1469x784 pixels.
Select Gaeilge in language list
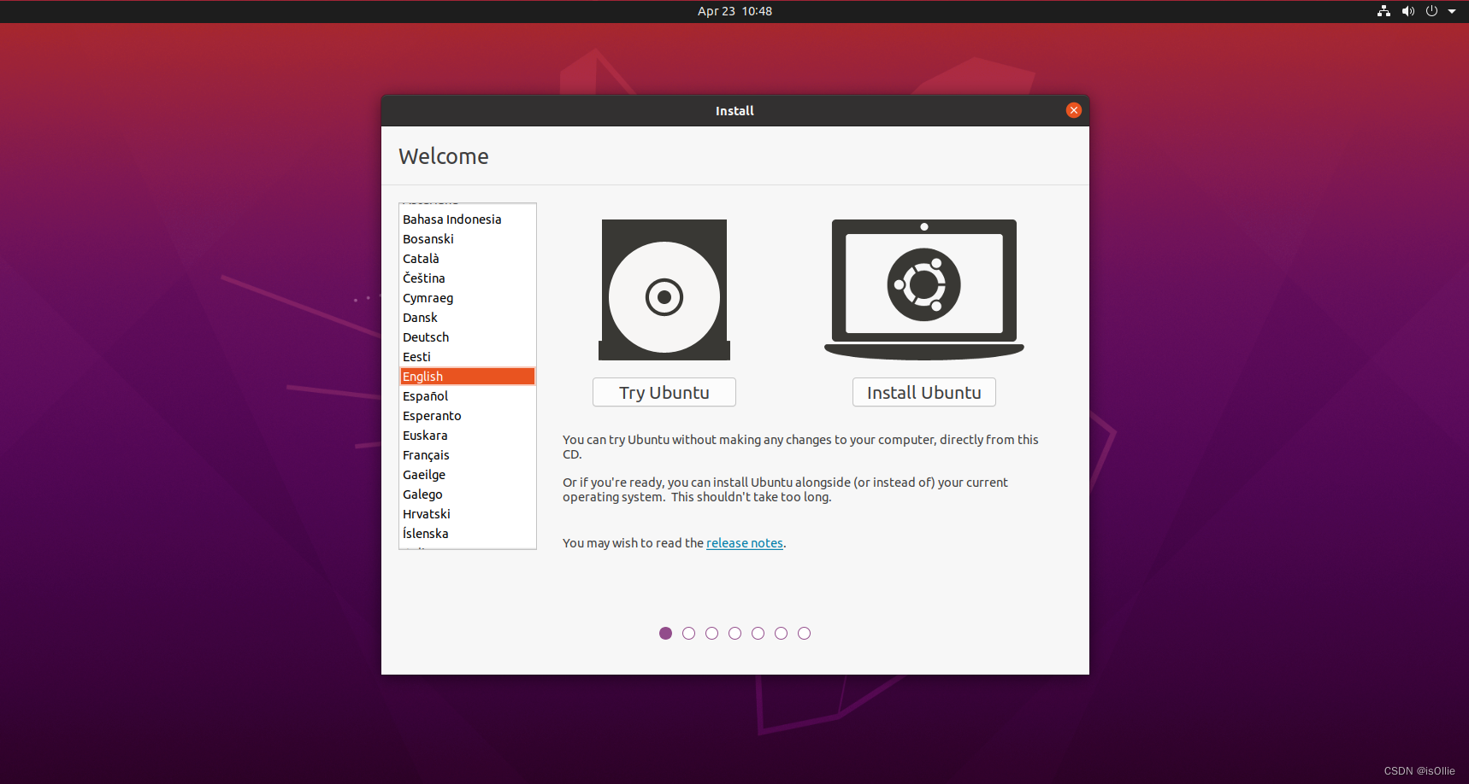pyautogui.click(x=468, y=475)
